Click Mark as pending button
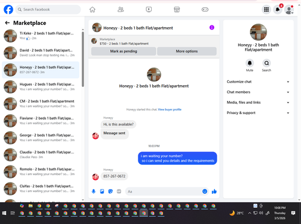 click(x=123, y=51)
